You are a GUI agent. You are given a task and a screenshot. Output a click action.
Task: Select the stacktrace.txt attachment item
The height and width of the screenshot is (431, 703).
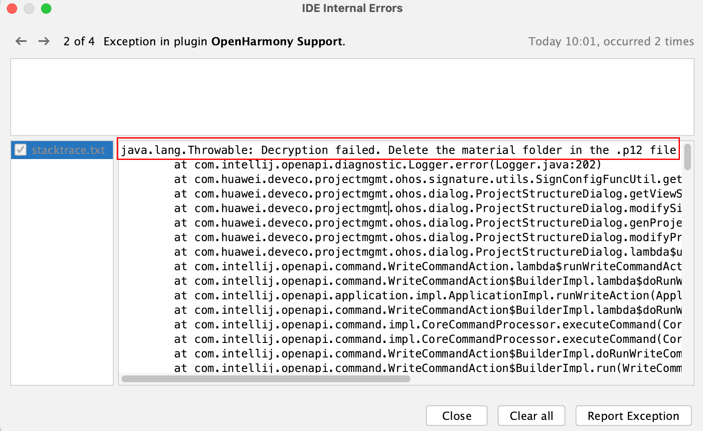68,150
